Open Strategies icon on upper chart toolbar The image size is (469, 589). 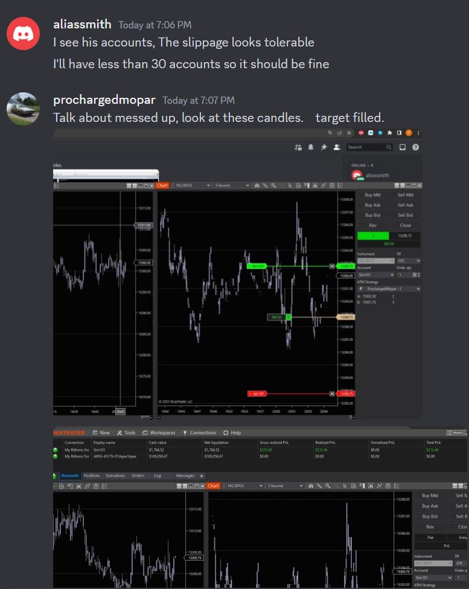[x=323, y=185]
